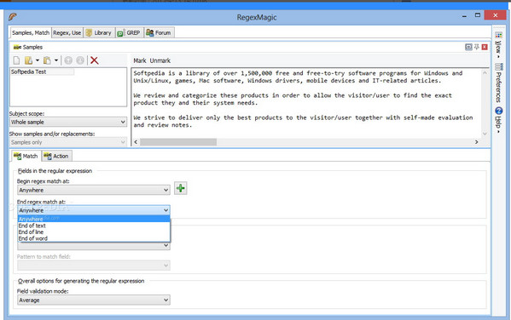Open the Begin regex match at dropdown
The width and height of the screenshot is (511, 320).
[x=94, y=190]
